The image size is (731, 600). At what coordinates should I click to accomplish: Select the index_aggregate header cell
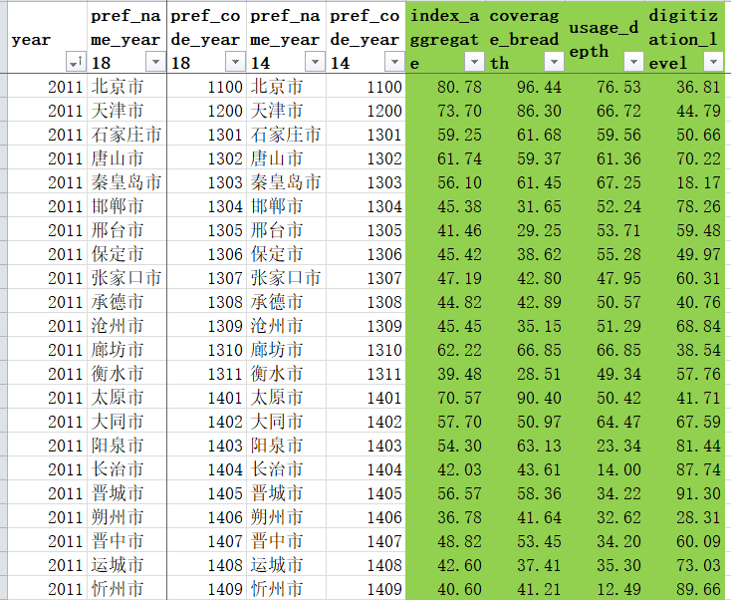click(x=445, y=37)
